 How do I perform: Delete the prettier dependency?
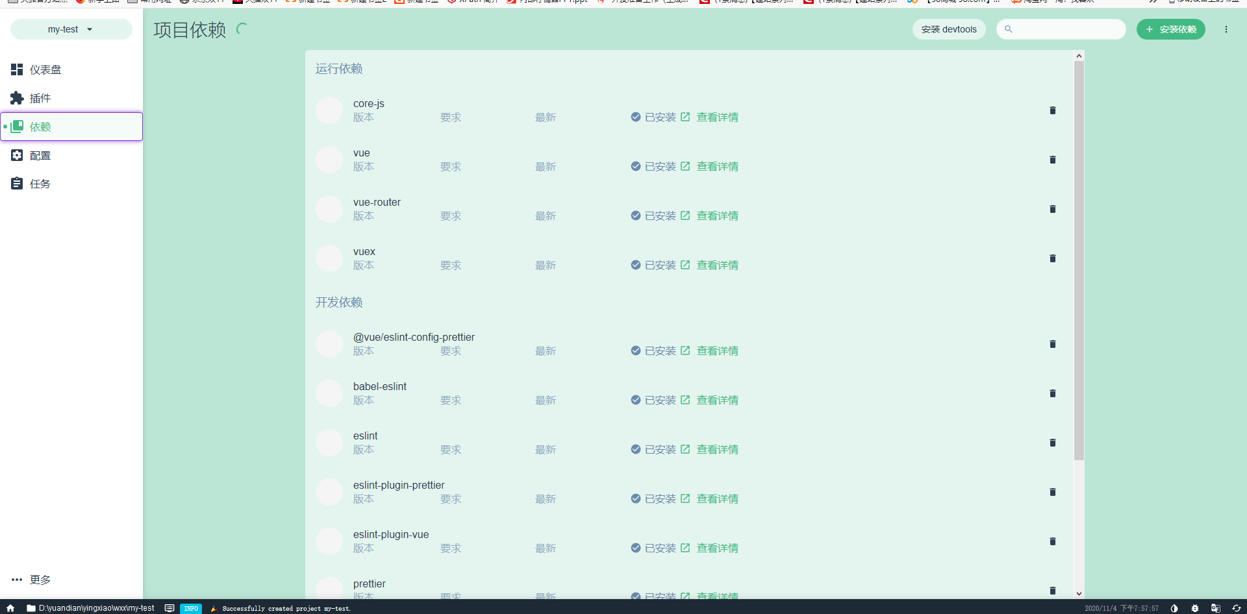pos(1053,591)
